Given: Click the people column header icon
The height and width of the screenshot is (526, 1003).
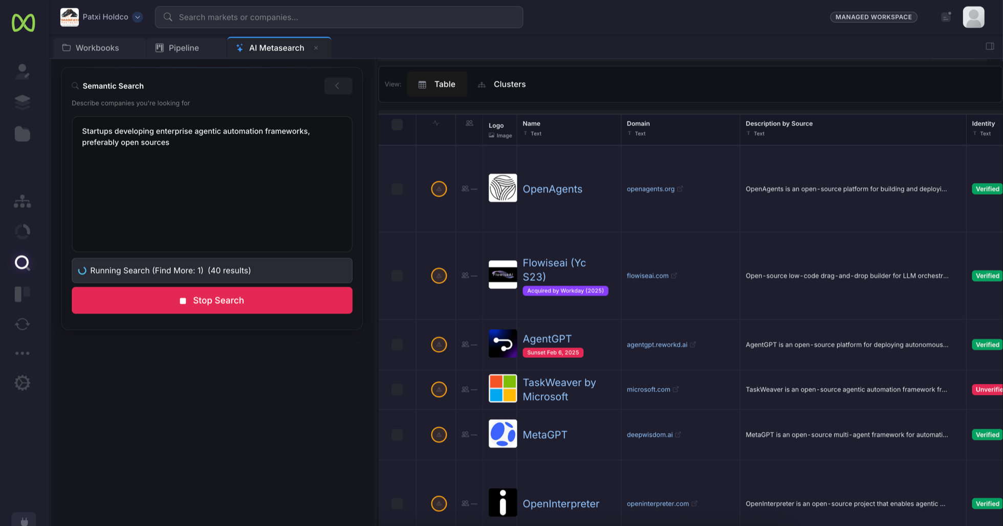Looking at the screenshot, I should point(469,123).
